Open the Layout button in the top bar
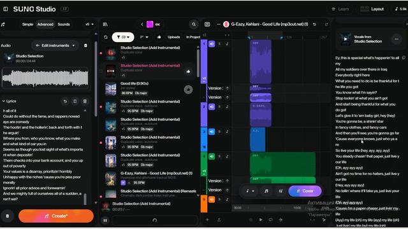This screenshot has height=229, width=408. 372,9
